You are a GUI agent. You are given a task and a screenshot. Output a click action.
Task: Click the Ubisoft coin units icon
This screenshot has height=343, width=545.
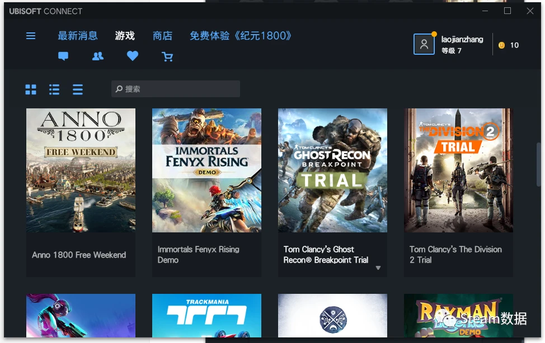[501, 45]
